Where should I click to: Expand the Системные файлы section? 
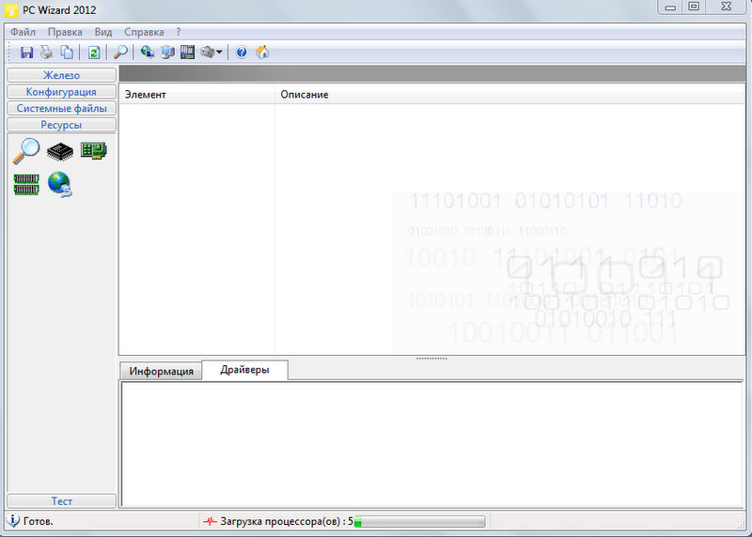click(x=61, y=108)
